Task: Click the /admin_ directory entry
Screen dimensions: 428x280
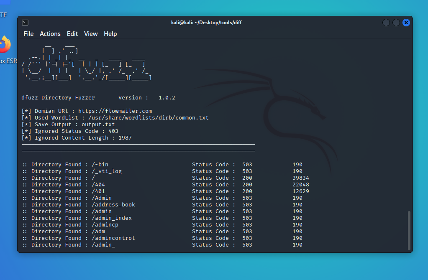Action: (103, 244)
